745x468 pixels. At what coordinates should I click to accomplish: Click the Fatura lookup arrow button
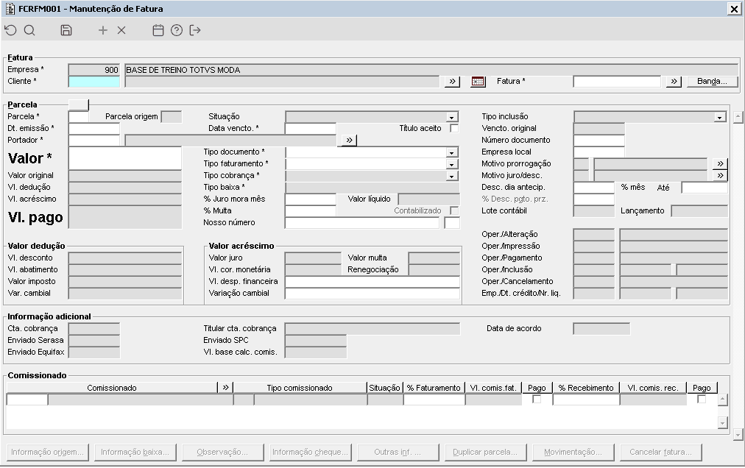click(674, 82)
